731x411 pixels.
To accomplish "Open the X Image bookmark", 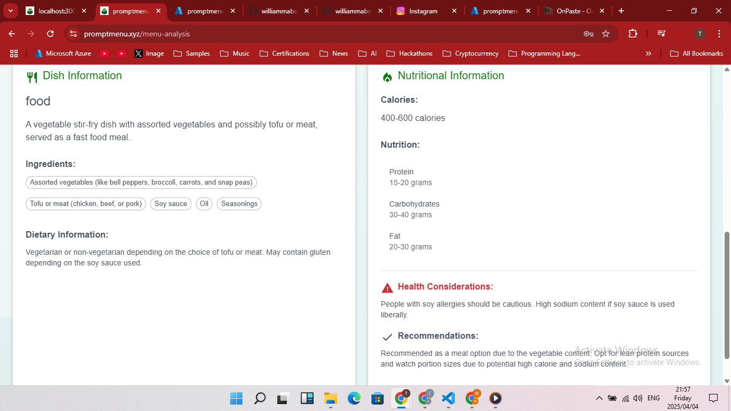I will click(149, 54).
